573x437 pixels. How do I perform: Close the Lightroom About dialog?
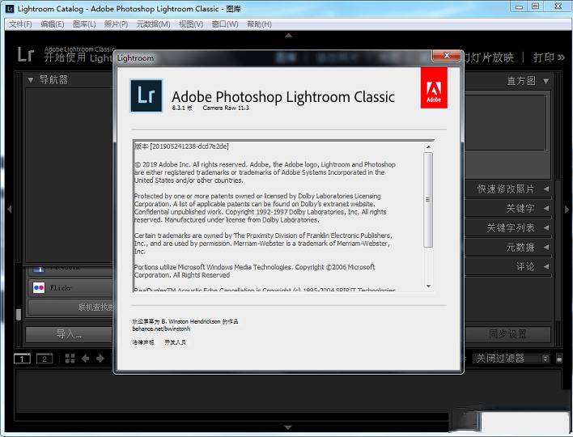(x=446, y=56)
